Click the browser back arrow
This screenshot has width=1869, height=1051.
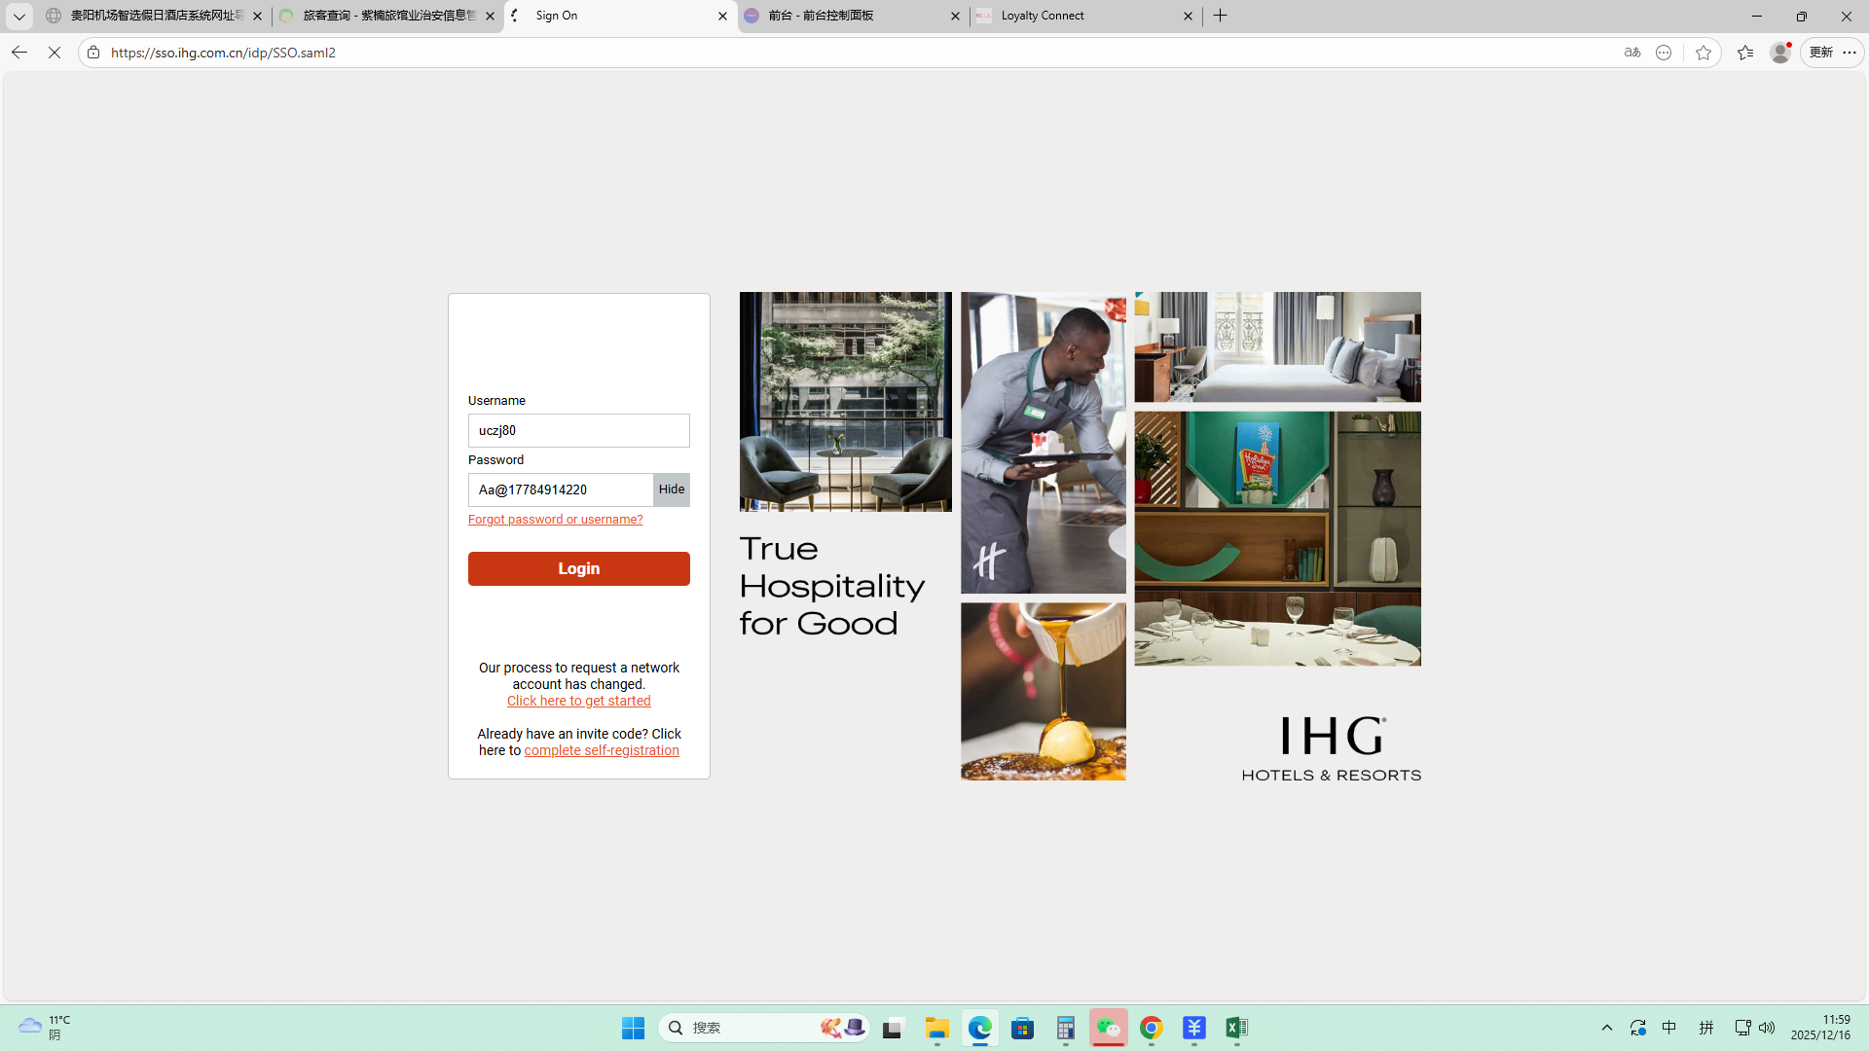point(18,53)
